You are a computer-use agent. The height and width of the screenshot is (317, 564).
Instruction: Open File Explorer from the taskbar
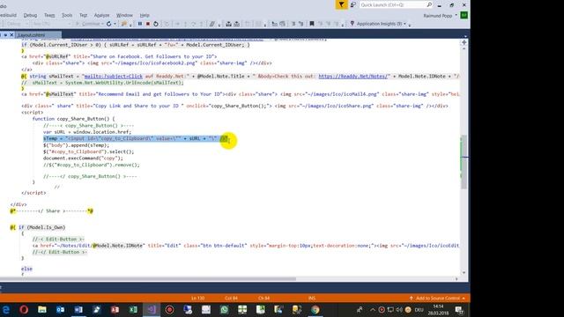coord(42,309)
